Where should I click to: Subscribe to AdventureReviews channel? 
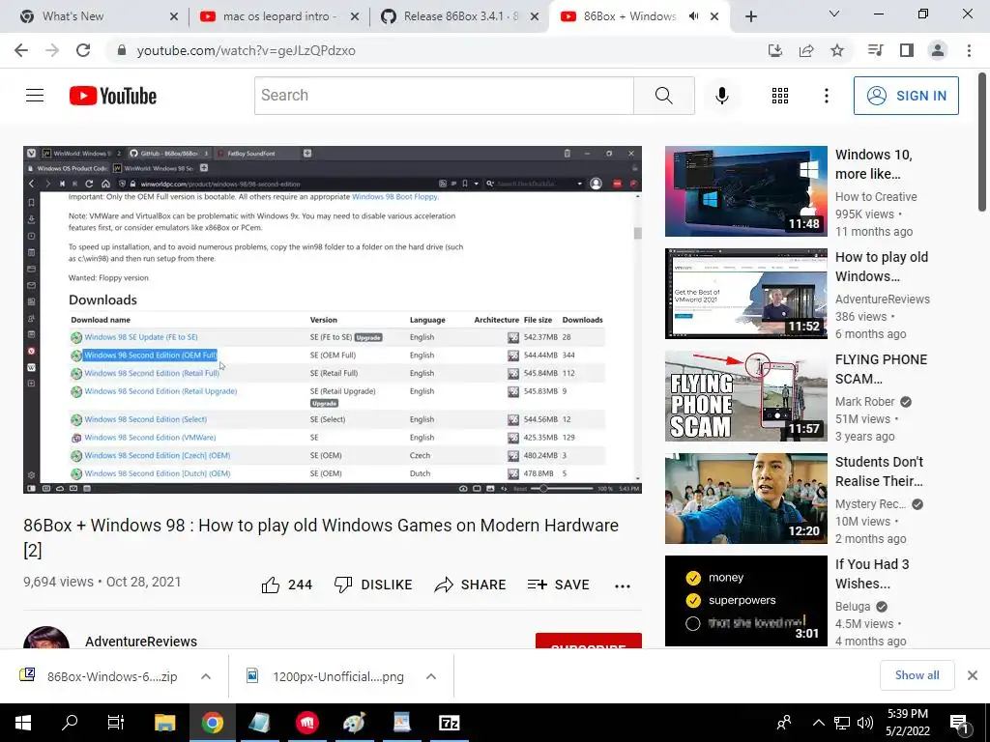589,642
